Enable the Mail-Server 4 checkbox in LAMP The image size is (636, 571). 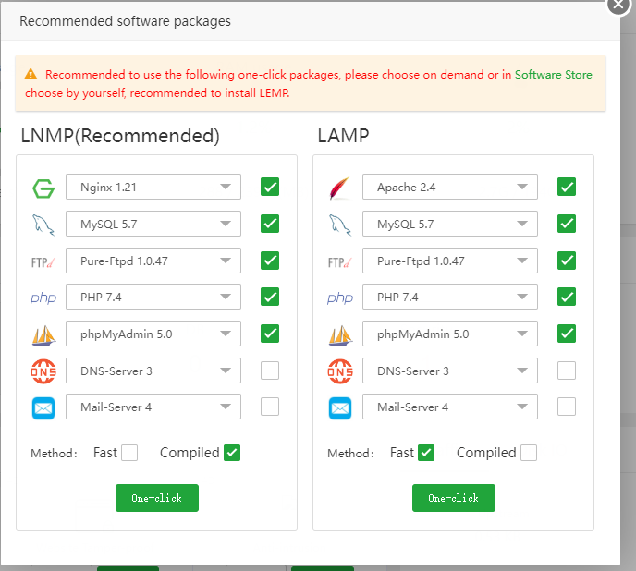[567, 407]
